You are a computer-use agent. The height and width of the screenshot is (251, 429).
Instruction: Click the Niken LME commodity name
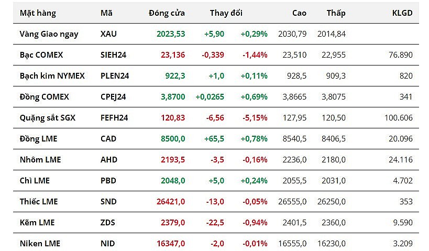point(40,244)
